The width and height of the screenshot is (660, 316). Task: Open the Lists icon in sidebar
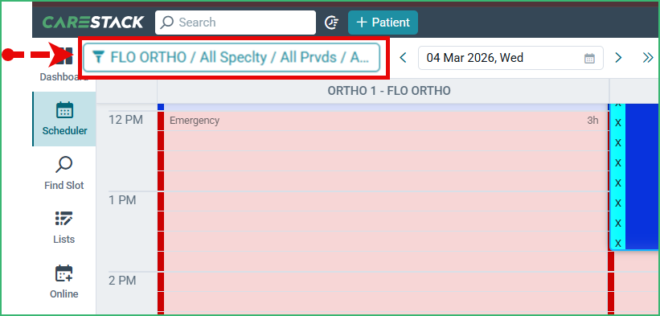(64, 219)
